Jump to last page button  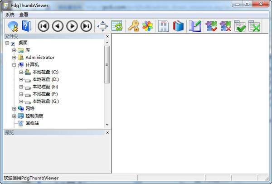pos(86,26)
